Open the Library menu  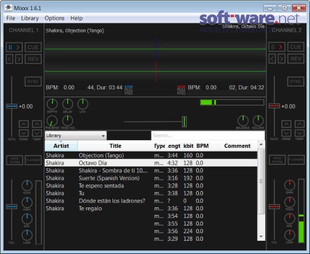coord(30,18)
